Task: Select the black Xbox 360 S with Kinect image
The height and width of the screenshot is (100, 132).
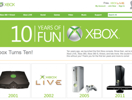Action: tap(119, 79)
